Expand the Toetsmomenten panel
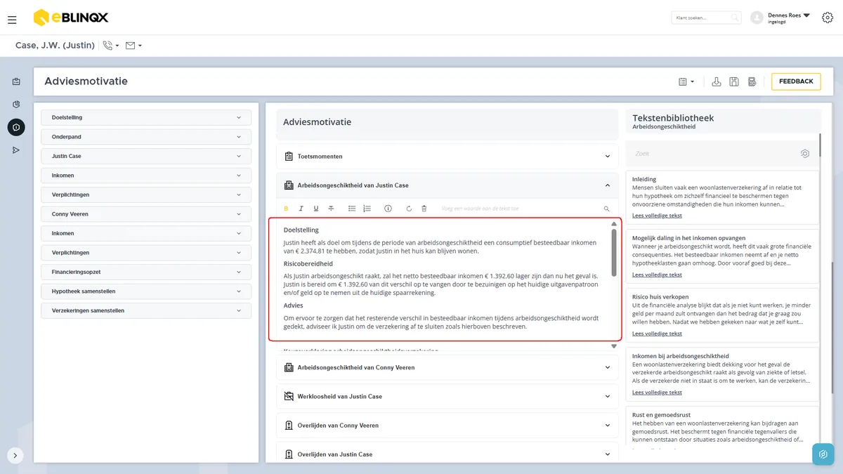The height and width of the screenshot is (474, 843). [x=447, y=157]
